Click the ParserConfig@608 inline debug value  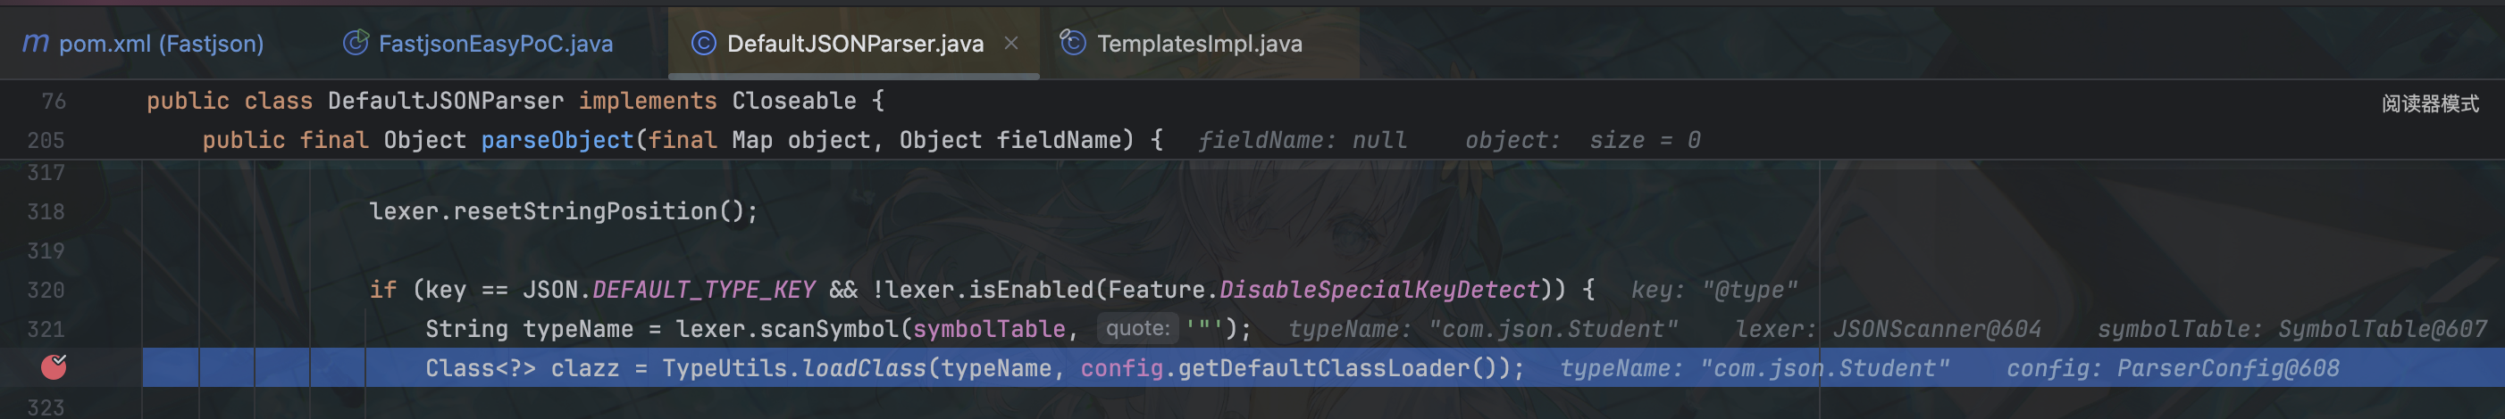coord(2227,368)
